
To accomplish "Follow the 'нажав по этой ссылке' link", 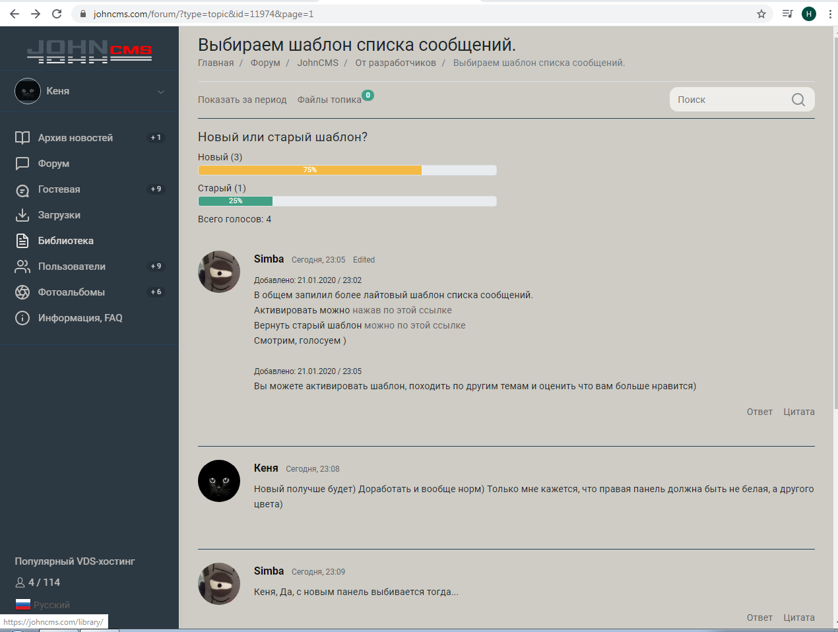I will coord(402,310).
